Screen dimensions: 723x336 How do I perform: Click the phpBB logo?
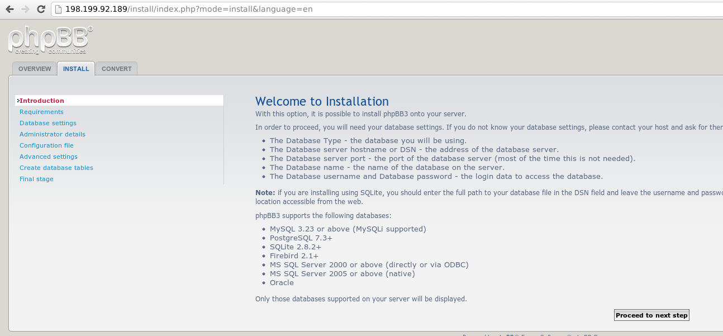click(50, 40)
